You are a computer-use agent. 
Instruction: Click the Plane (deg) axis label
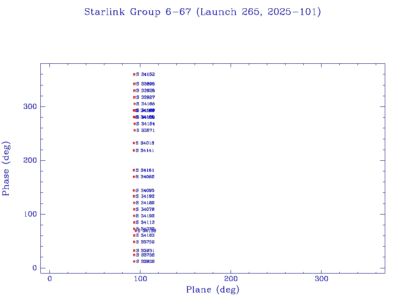(x=212, y=289)
